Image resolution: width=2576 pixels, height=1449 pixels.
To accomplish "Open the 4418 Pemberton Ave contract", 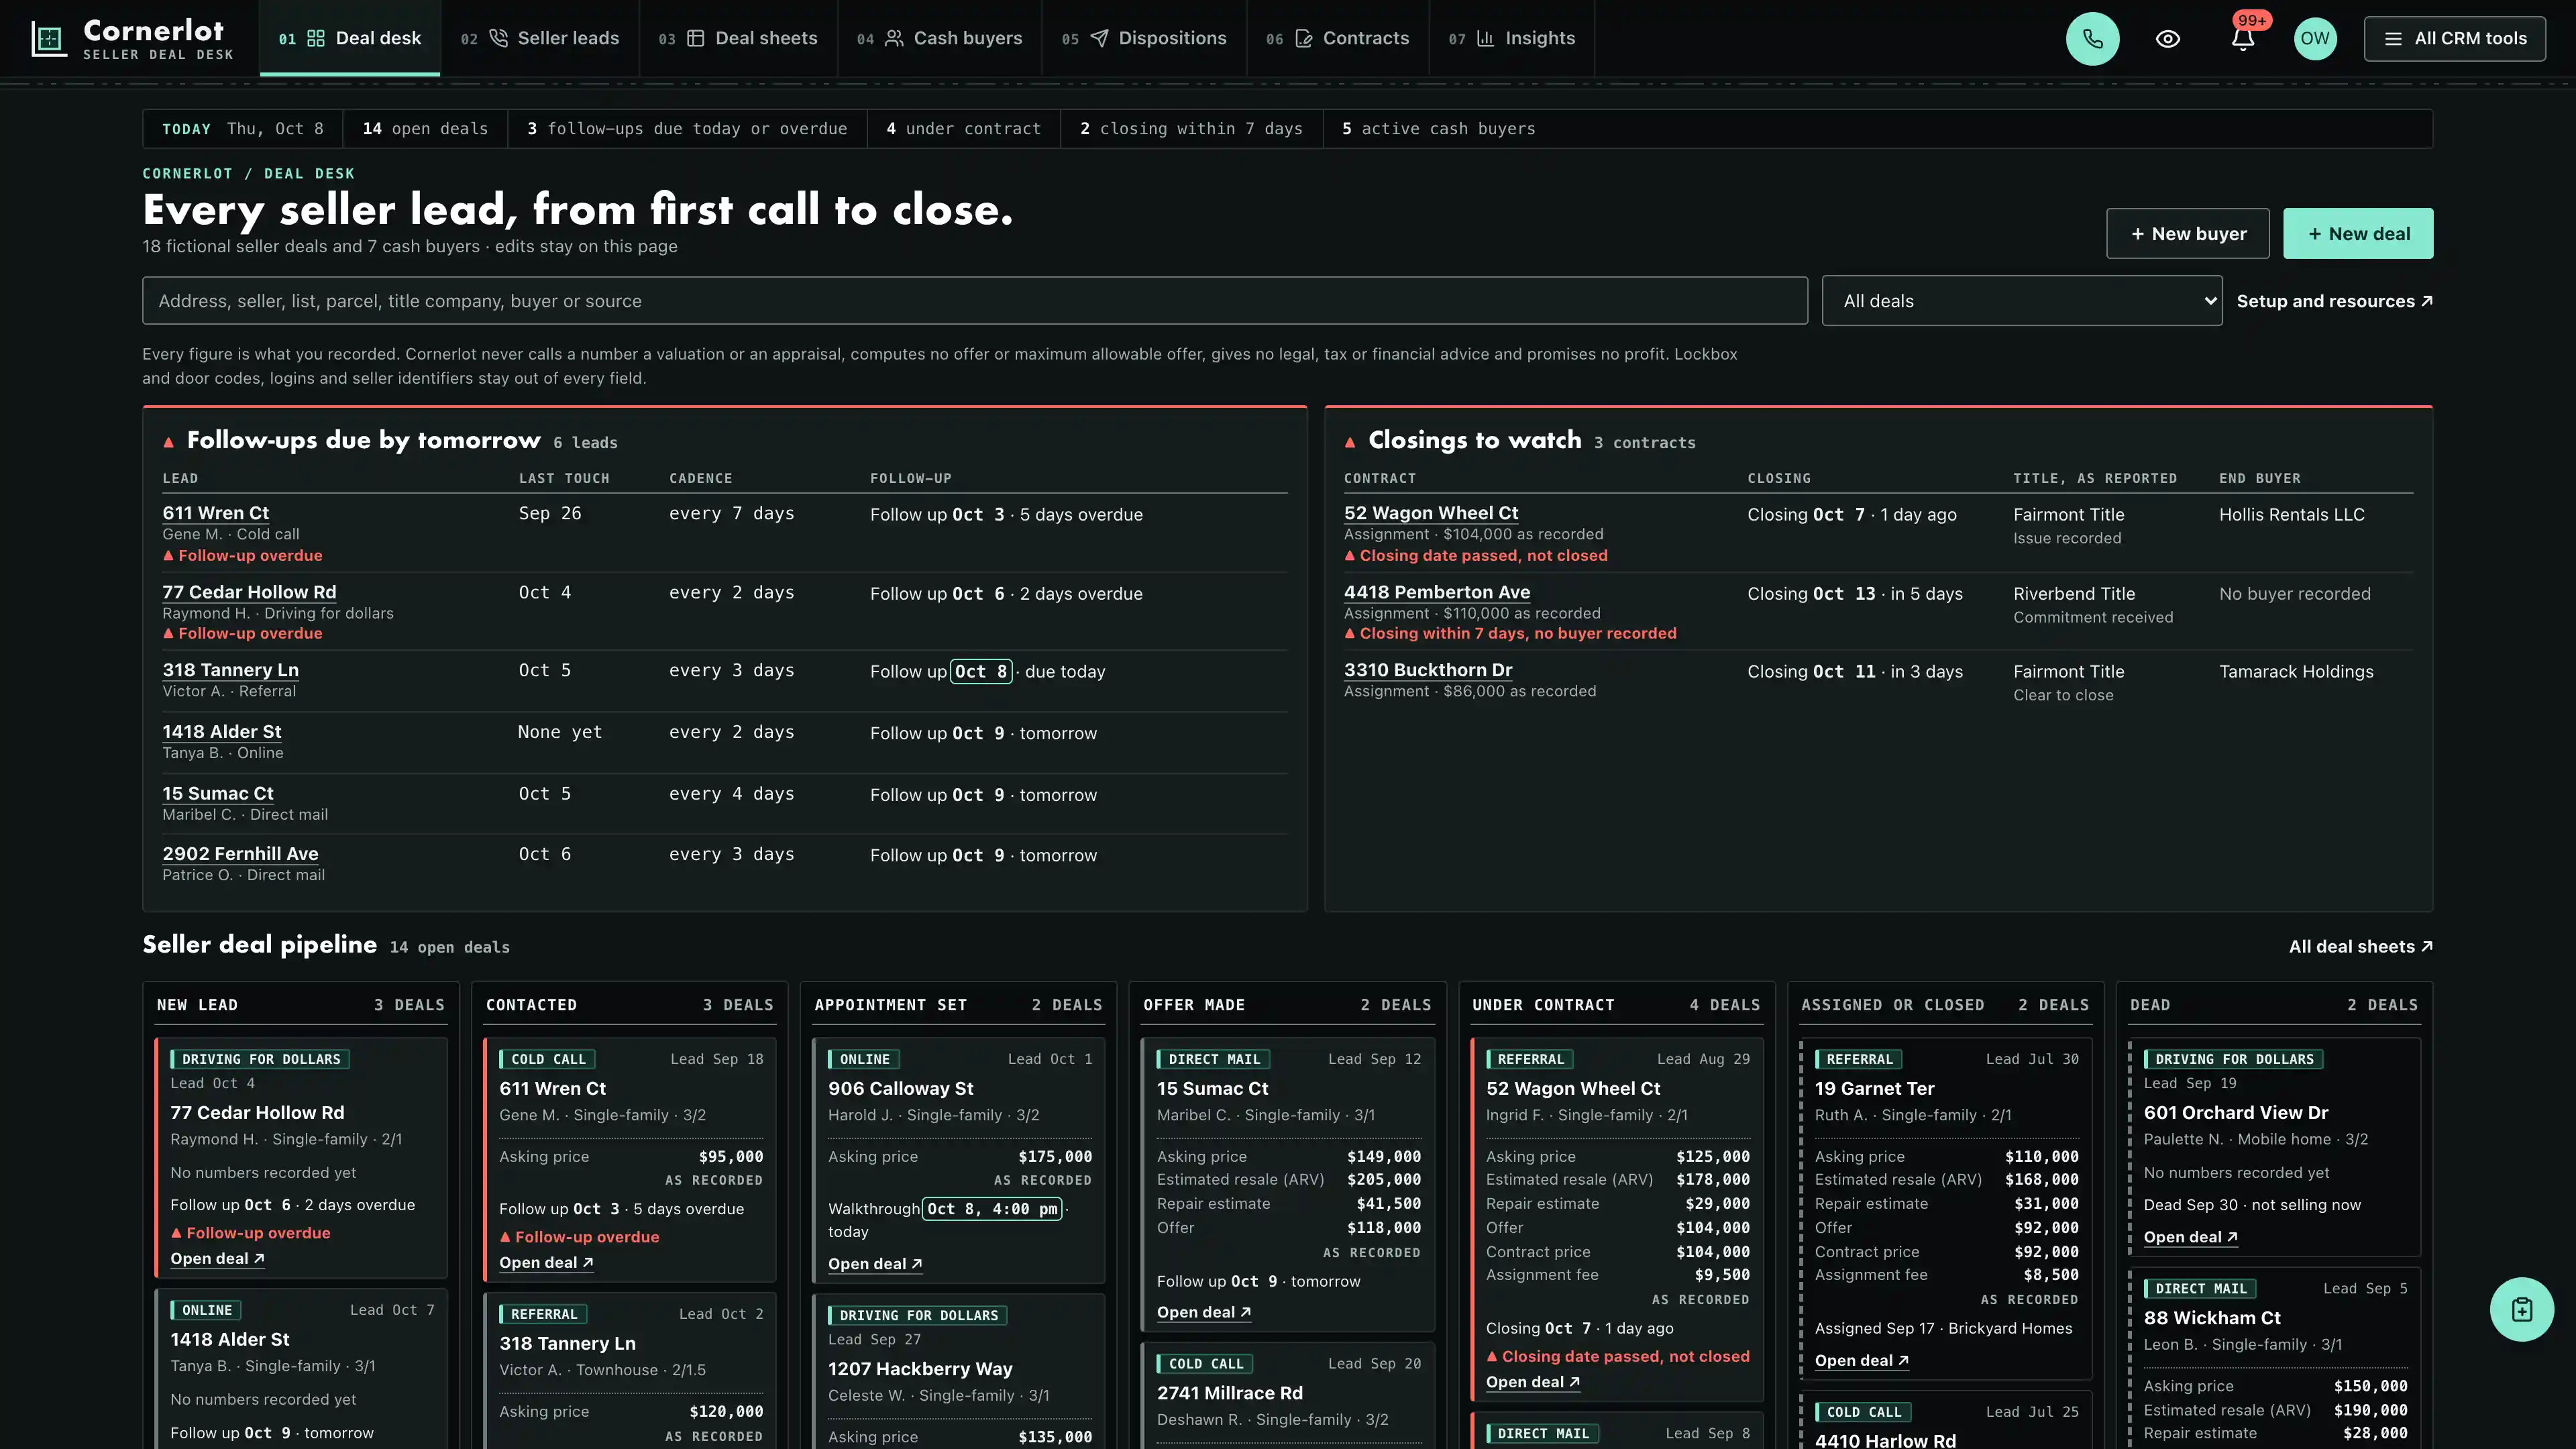I will click(1437, 592).
